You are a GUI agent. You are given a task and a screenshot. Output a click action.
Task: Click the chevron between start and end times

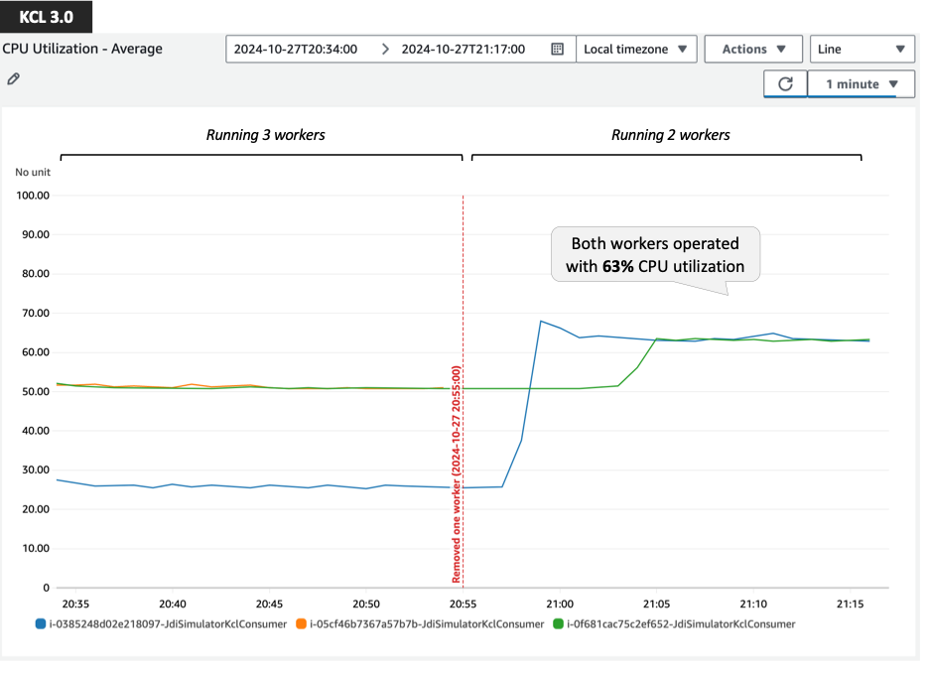coord(386,48)
